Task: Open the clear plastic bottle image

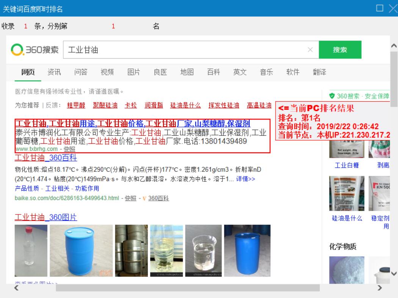Action: tap(31, 251)
